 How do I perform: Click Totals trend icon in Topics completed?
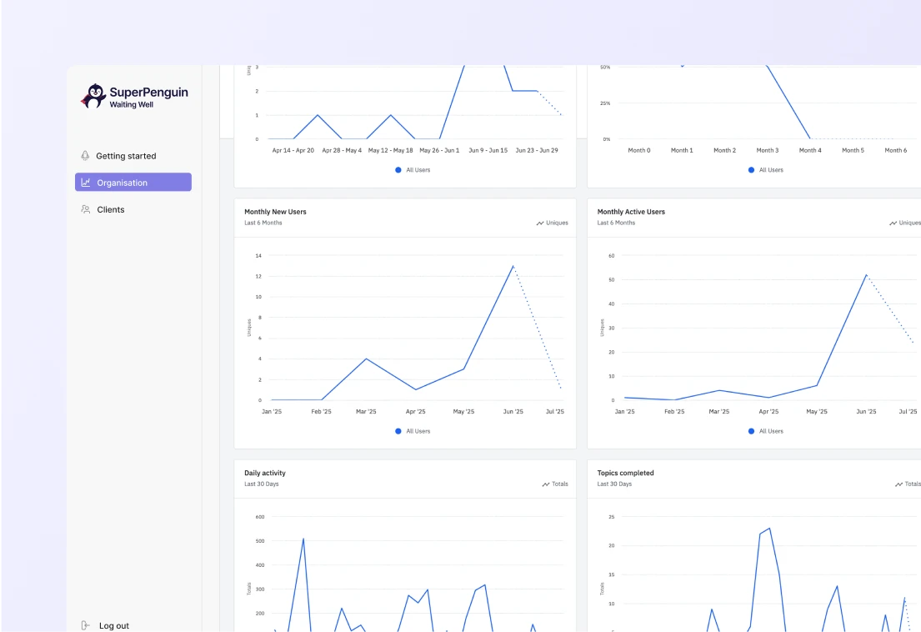pos(898,484)
